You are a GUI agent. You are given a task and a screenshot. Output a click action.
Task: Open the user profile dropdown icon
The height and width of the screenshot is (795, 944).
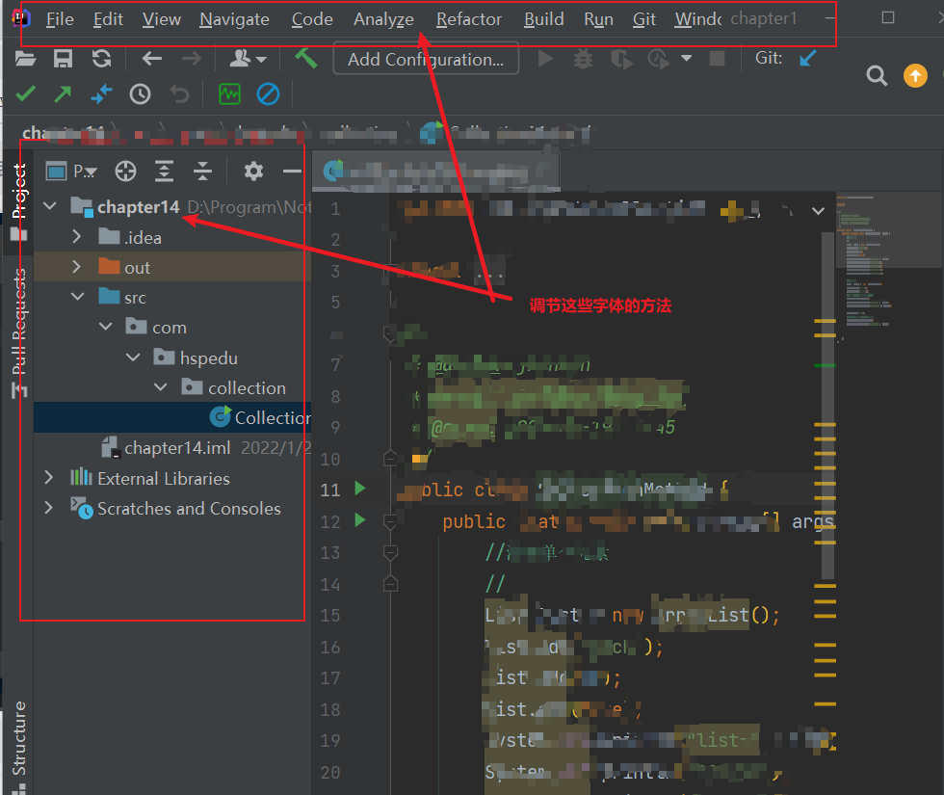click(248, 59)
